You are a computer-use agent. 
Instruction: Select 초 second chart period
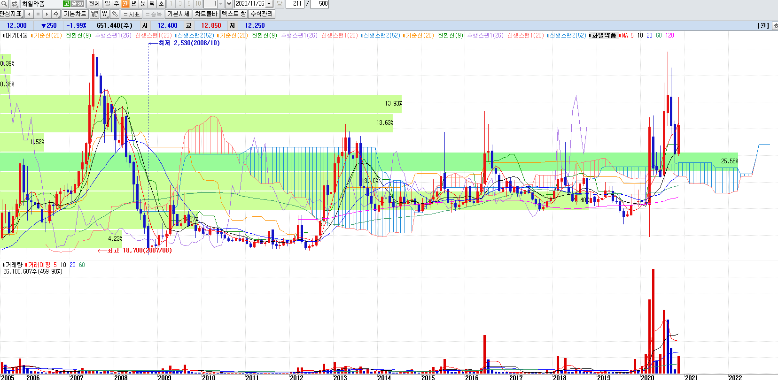point(161,4)
